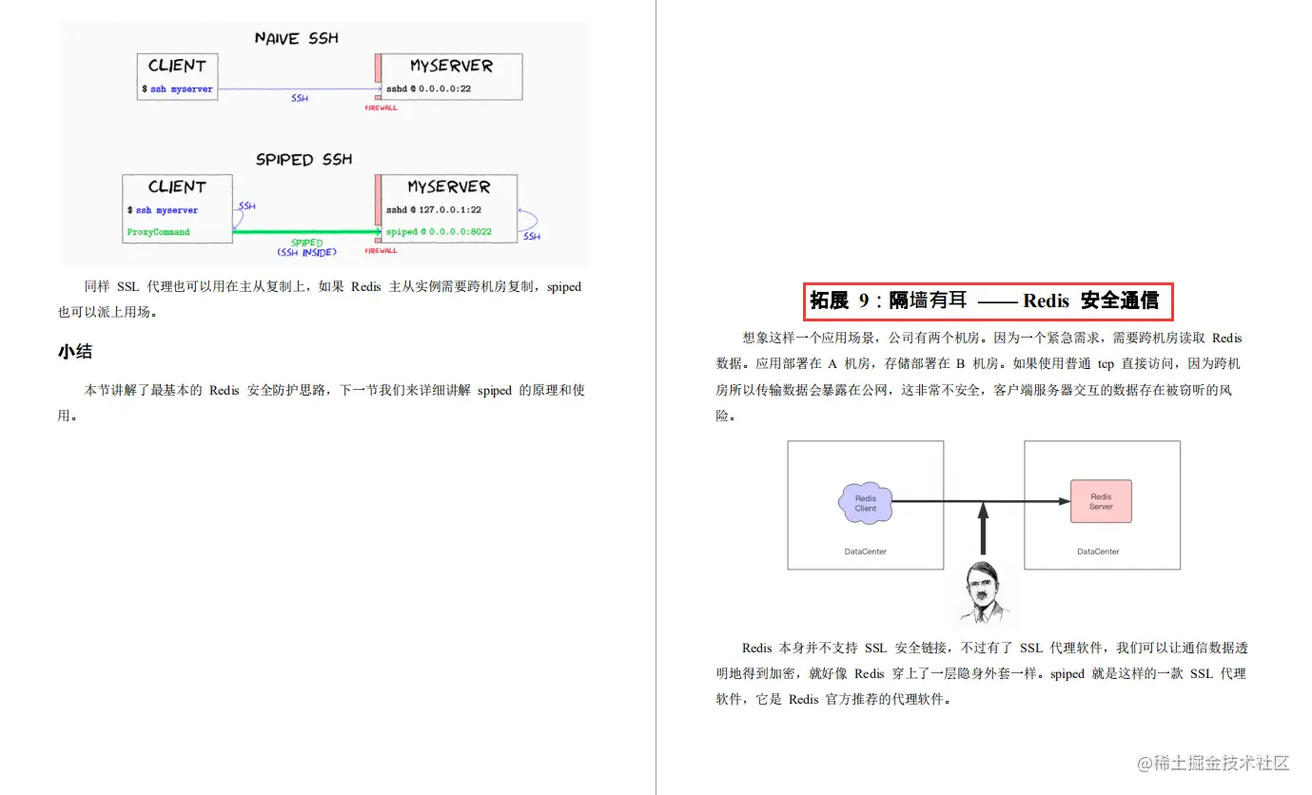Collapse the 小结 section heading
The image size is (1312, 795).
(75, 351)
